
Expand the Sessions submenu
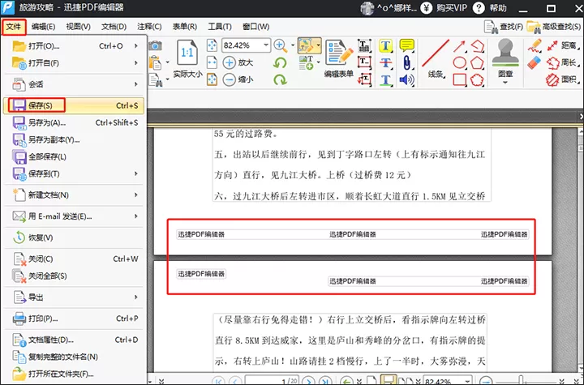pos(136,84)
